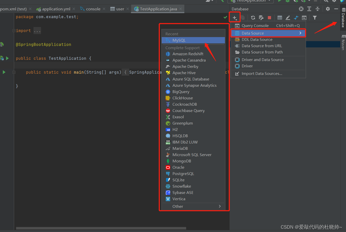Close the TestApplication.java tab
Image resolution: width=346 pixels, height=232 pixels.
click(181, 9)
